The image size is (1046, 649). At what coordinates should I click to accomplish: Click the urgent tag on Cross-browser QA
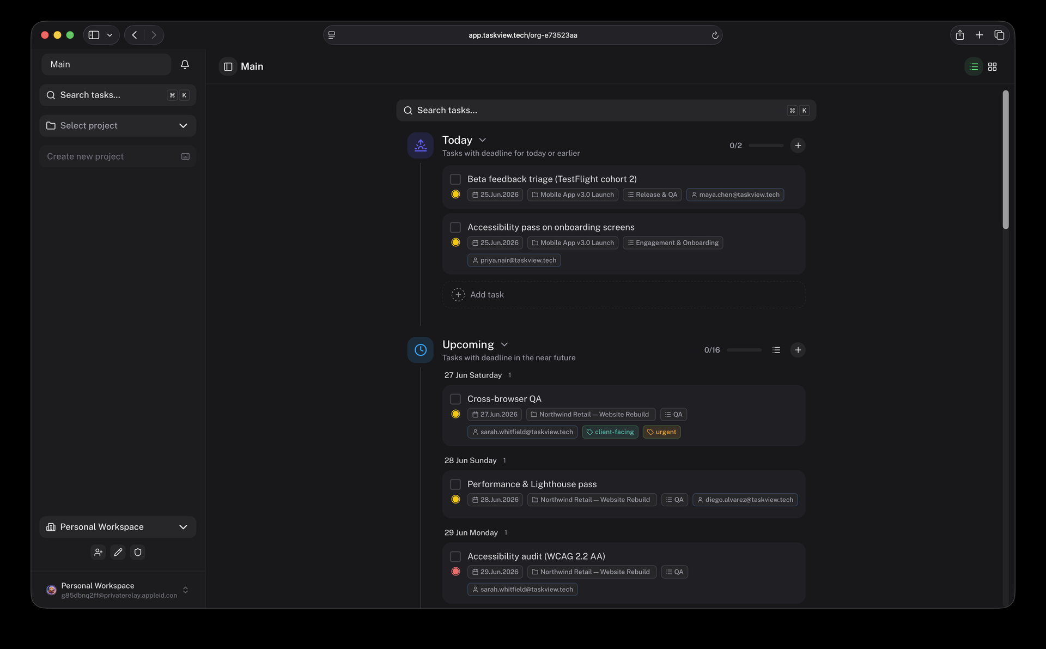(661, 432)
